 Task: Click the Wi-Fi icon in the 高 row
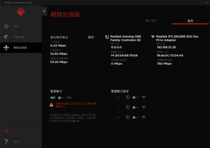(143, 97)
